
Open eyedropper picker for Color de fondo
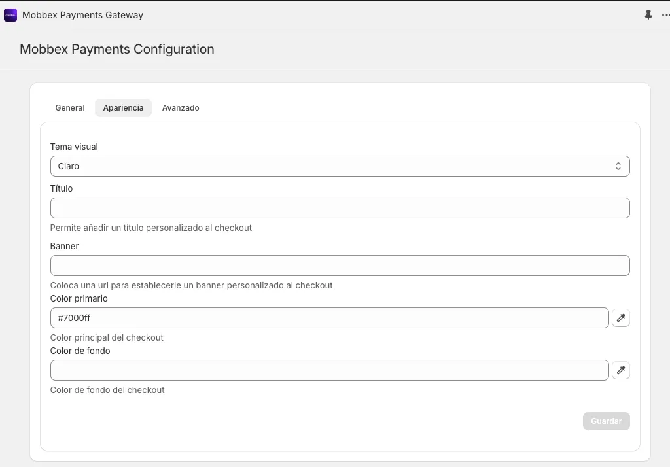[x=621, y=370]
